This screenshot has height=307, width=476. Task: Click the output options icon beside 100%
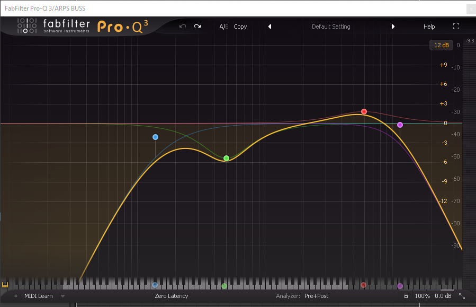click(406, 296)
